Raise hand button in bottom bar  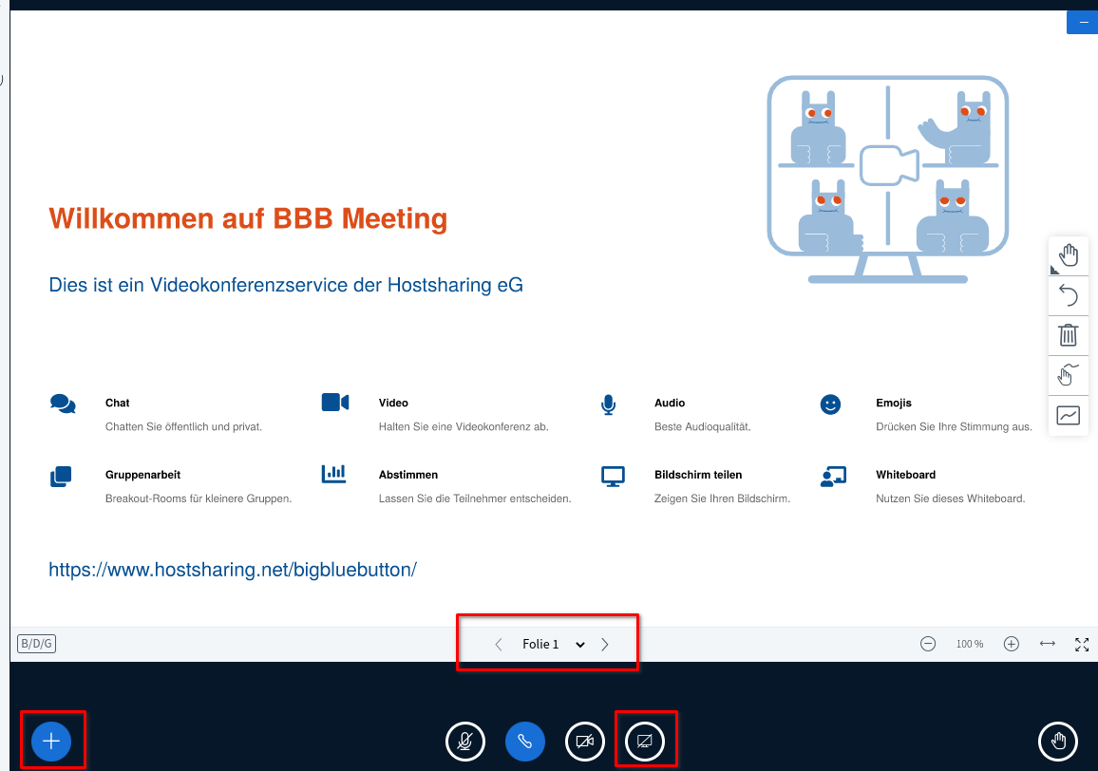point(1058,741)
